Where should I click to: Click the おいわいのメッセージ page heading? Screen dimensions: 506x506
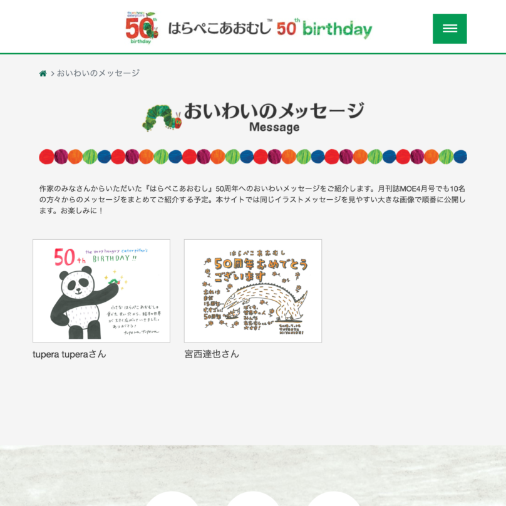(x=274, y=111)
